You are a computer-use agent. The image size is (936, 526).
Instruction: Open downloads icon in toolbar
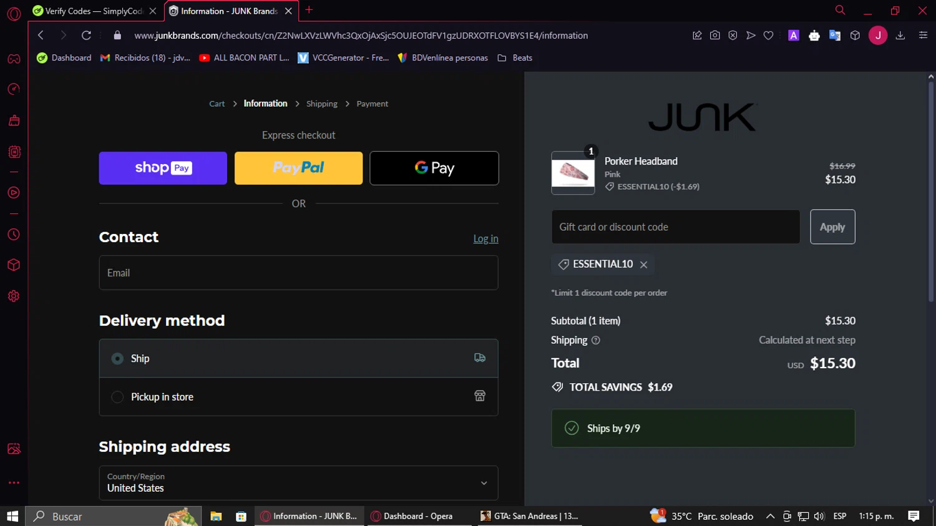pyautogui.click(x=900, y=36)
